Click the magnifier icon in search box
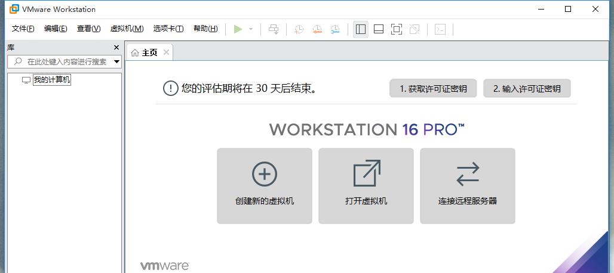 click(x=18, y=61)
